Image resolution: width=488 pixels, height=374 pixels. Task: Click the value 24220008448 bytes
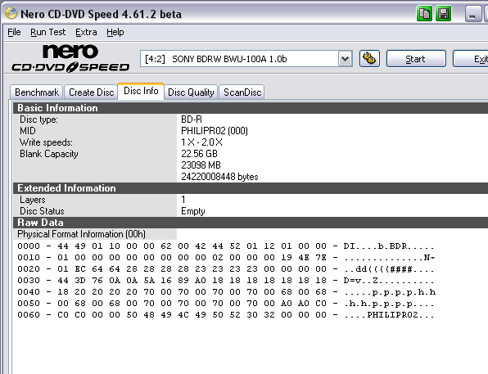coord(219,177)
